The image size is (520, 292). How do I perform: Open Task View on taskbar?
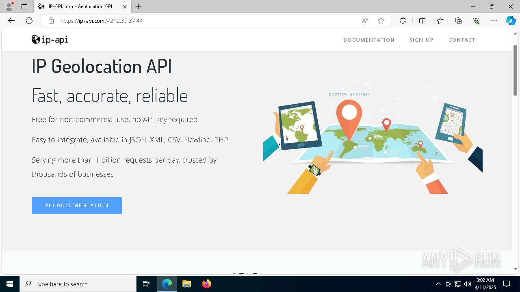pyautogui.click(x=146, y=284)
